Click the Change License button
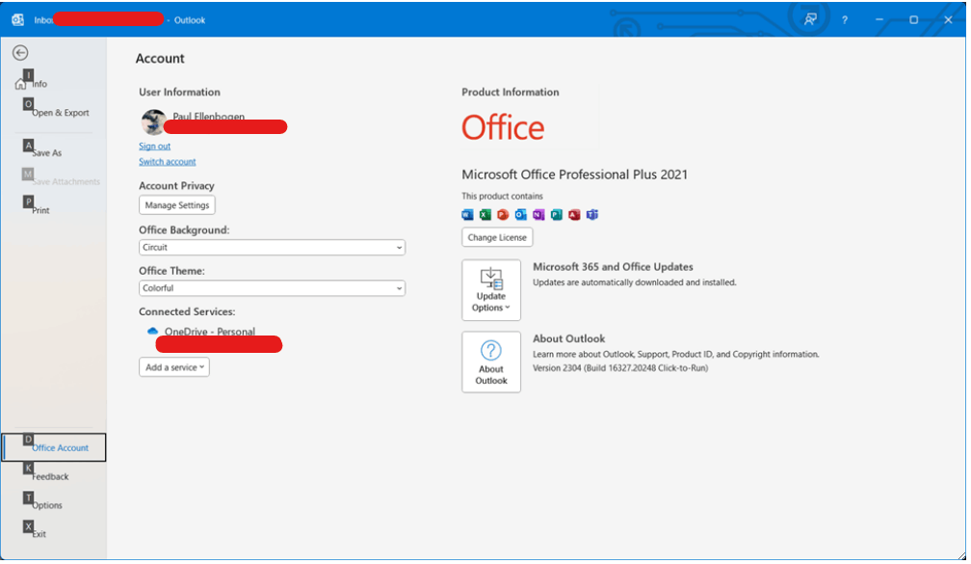 (x=497, y=237)
